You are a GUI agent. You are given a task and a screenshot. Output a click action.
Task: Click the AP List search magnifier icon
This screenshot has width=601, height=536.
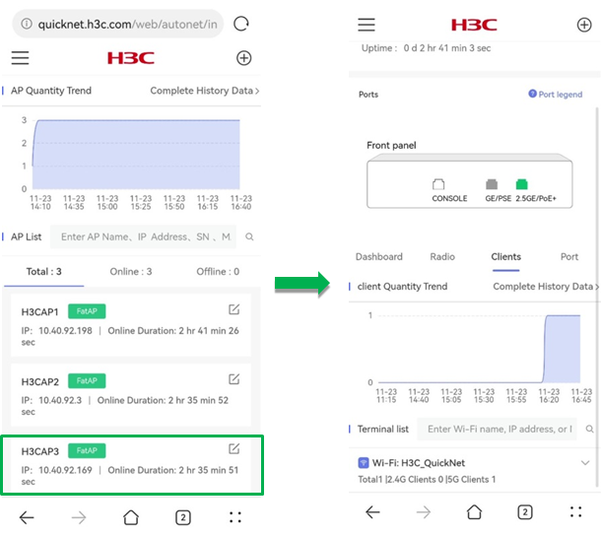[249, 236]
